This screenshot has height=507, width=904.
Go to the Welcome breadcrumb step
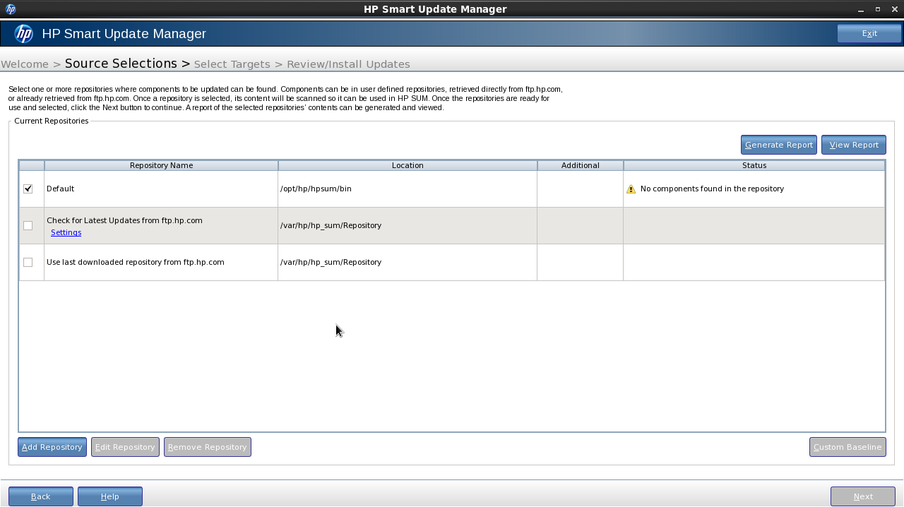(25, 64)
